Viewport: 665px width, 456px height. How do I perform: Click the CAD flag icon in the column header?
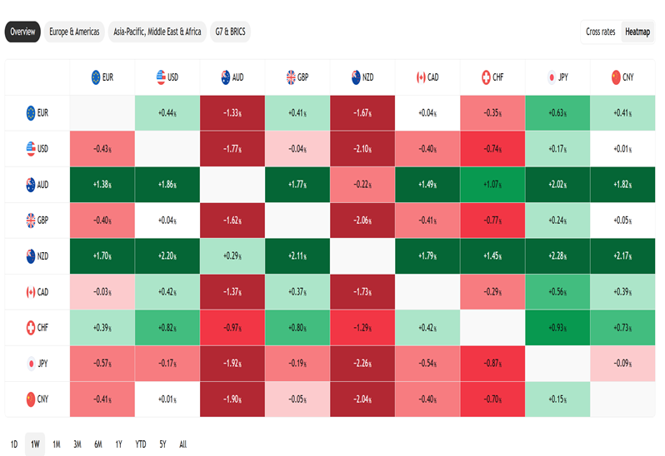[x=421, y=77]
